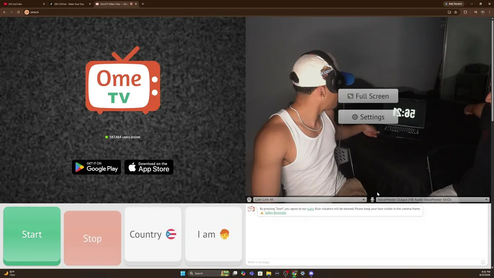Reload the current page
The width and height of the screenshot is (494, 278).
tap(18, 12)
